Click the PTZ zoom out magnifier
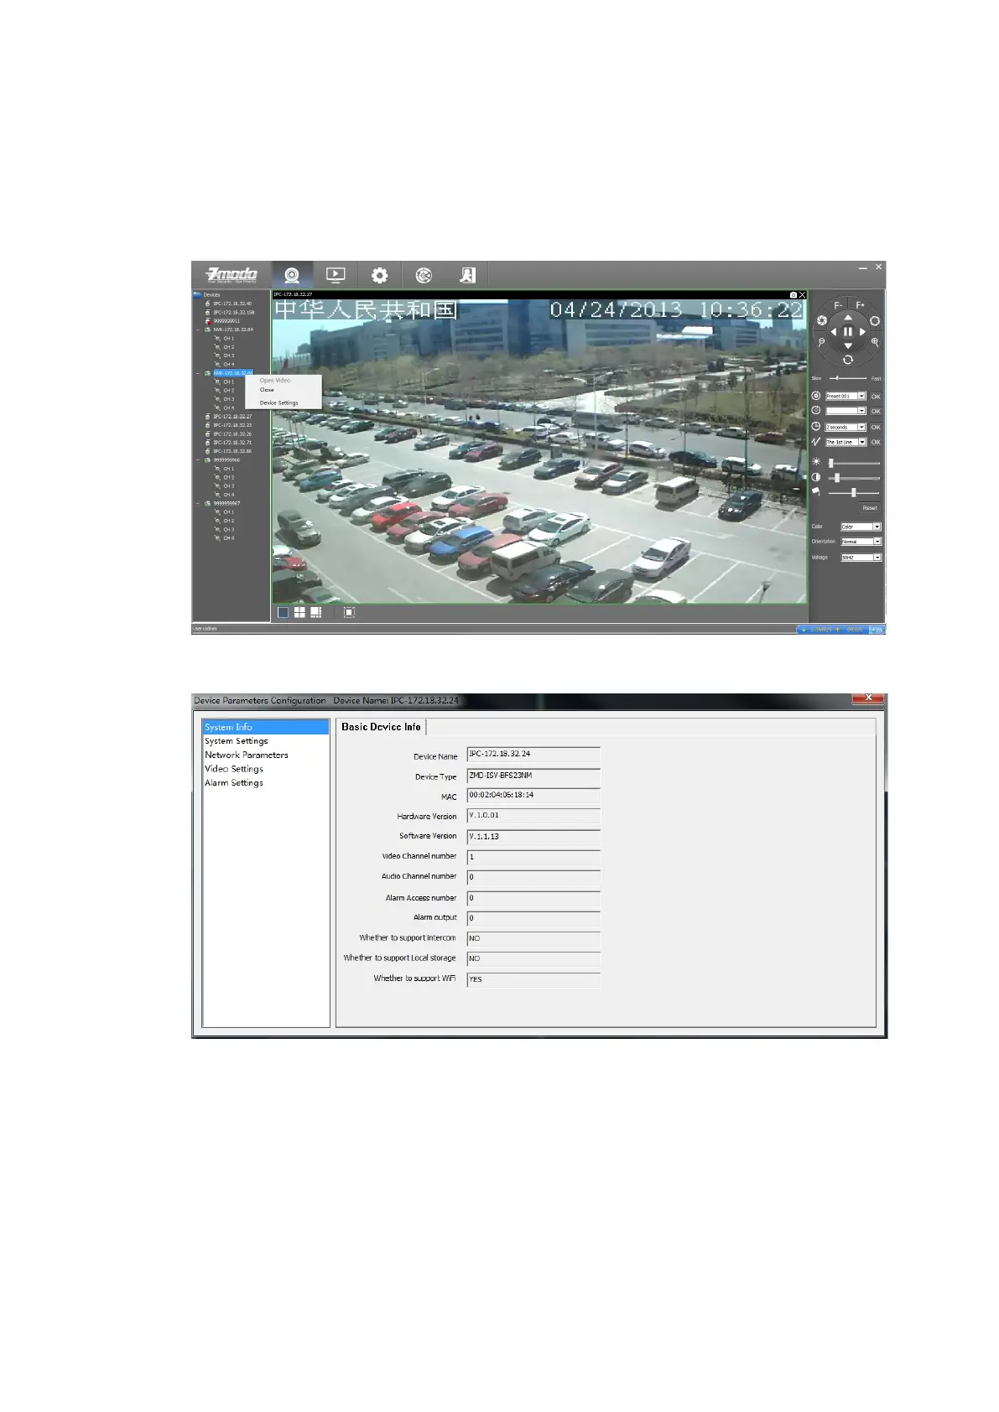Screen dimensions: 999x1412 point(821,342)
